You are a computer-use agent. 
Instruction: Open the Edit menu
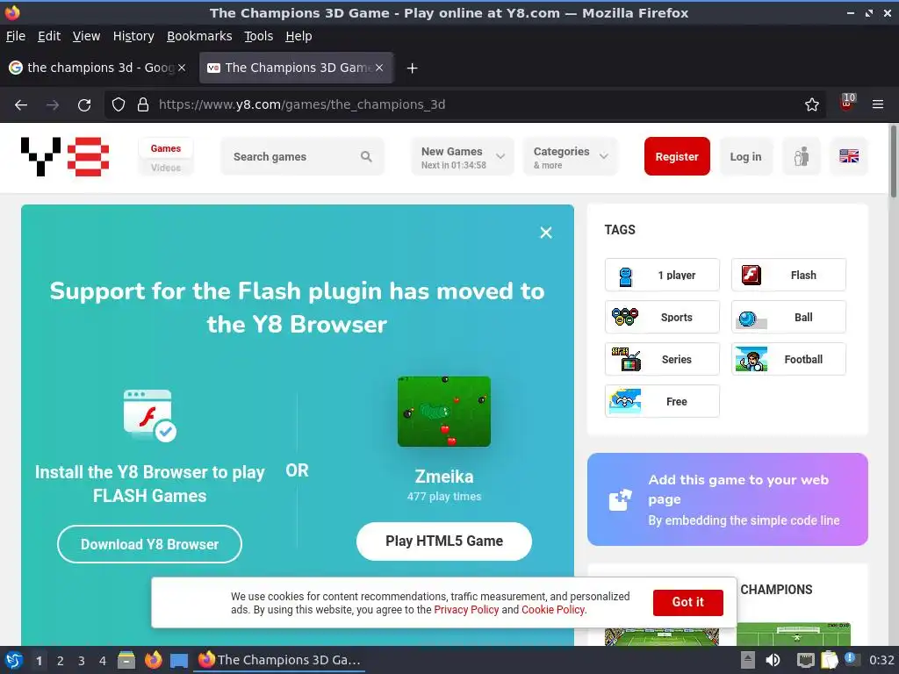coord(49,36)
